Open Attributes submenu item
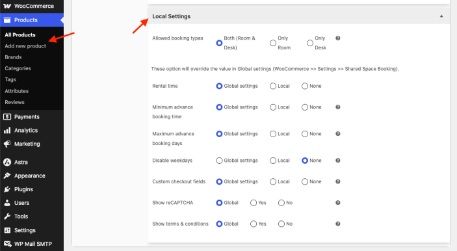The width and height of the screenshot is (457, 251). click(x=17, y=91)
